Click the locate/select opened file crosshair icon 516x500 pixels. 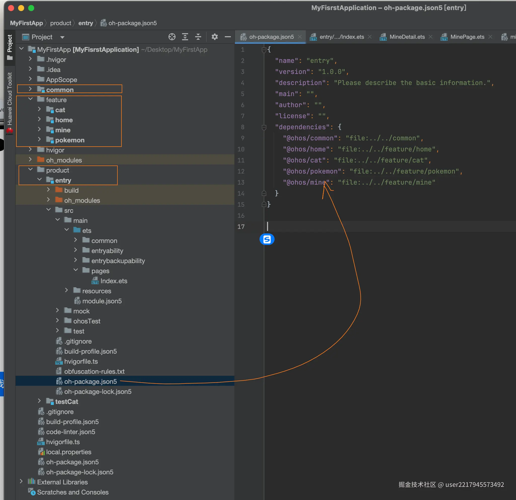point(172,37)
